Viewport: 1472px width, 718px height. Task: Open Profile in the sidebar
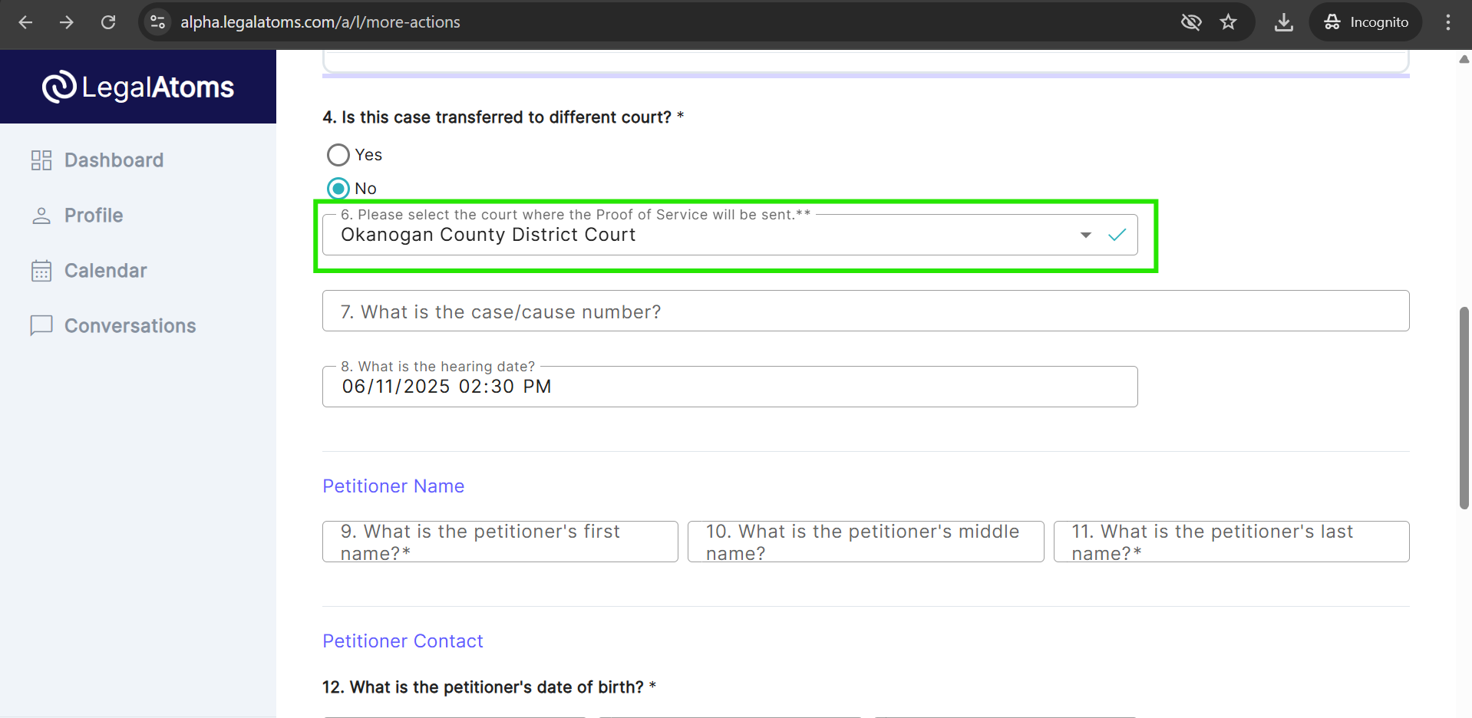[x=94, y=216]
